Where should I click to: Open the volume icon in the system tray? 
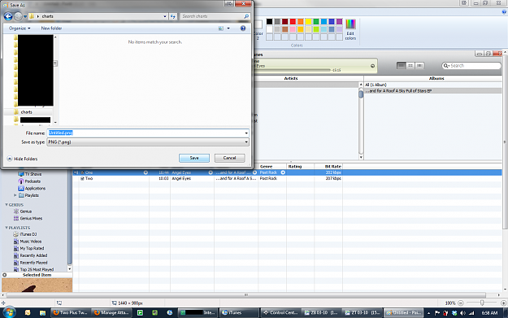(462, 313)
